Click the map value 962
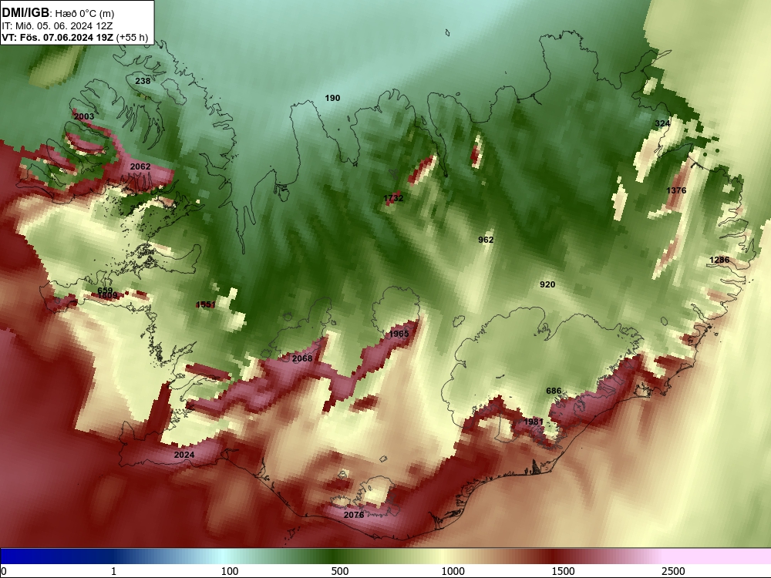 [486, 240]
